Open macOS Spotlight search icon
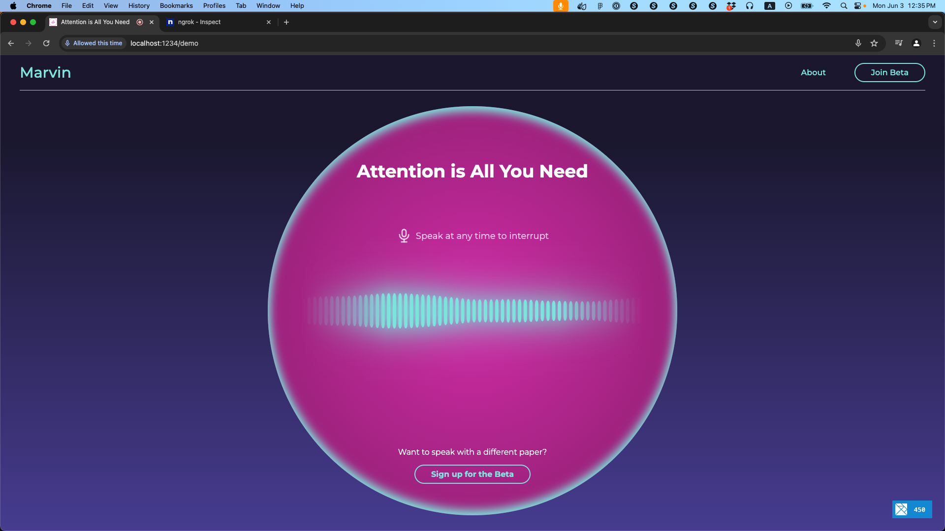 (844, 6)
